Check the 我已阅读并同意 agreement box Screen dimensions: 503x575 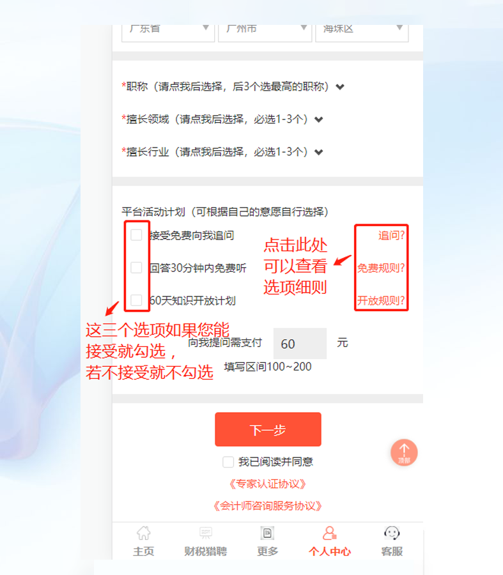coord(228,462)
